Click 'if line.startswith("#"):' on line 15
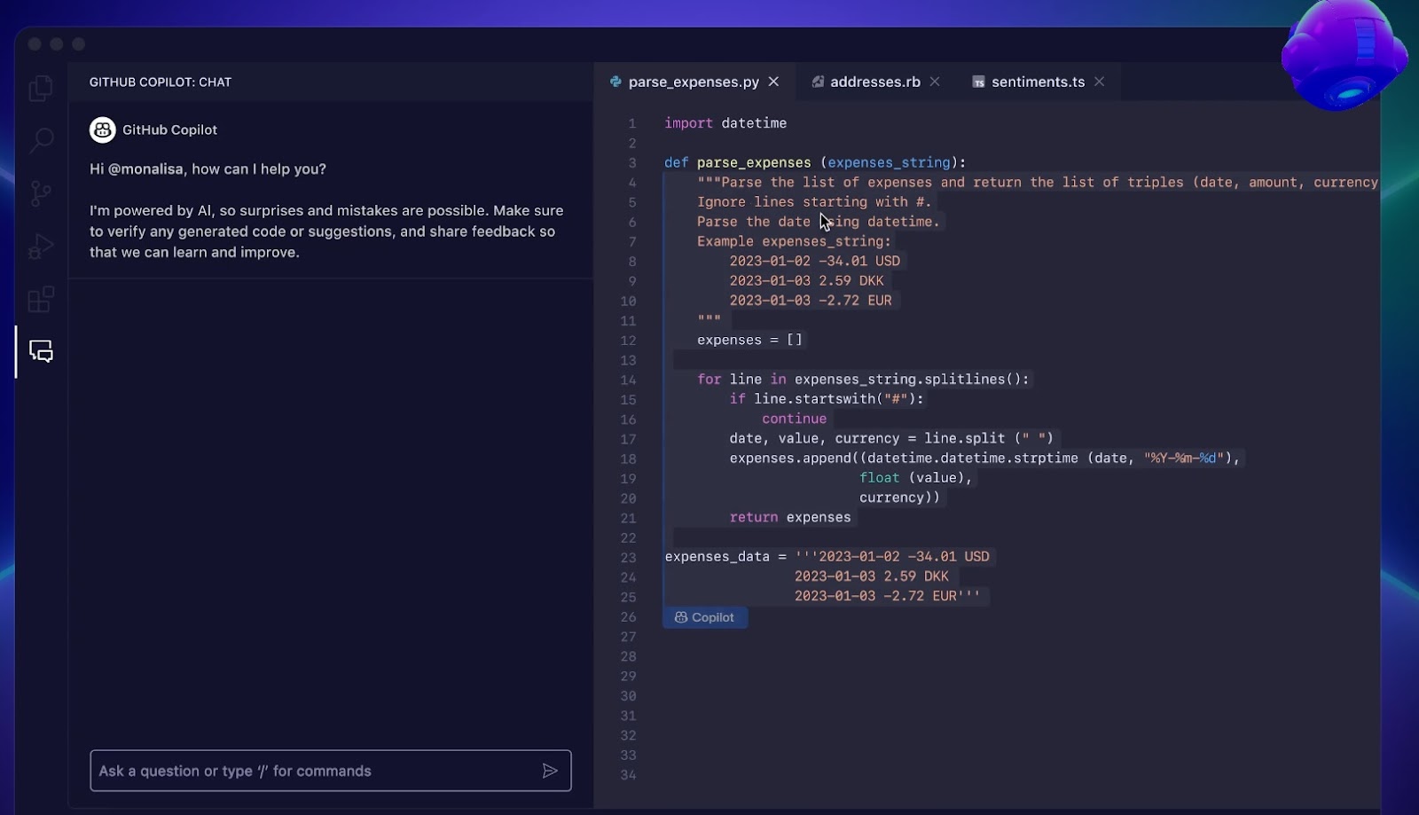This screenshot has height=815, width=1419. 827,399
